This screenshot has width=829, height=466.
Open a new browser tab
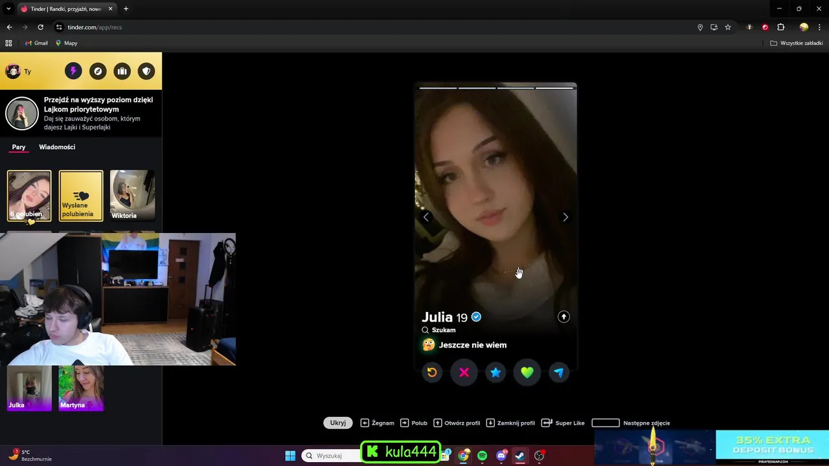[126, 9]
